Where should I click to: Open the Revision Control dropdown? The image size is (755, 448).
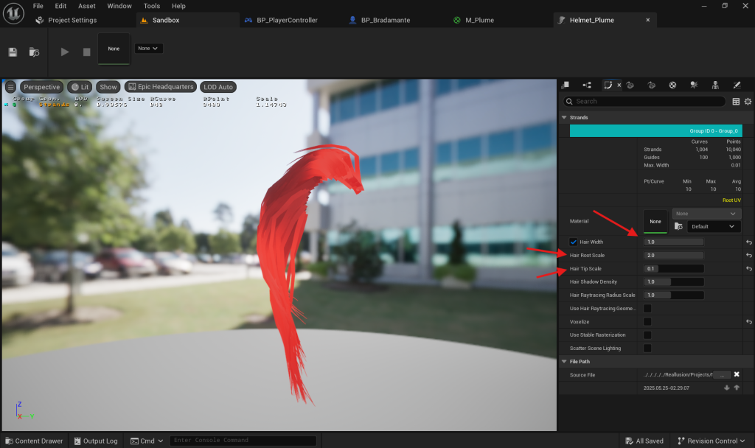(x=711, y=441)
